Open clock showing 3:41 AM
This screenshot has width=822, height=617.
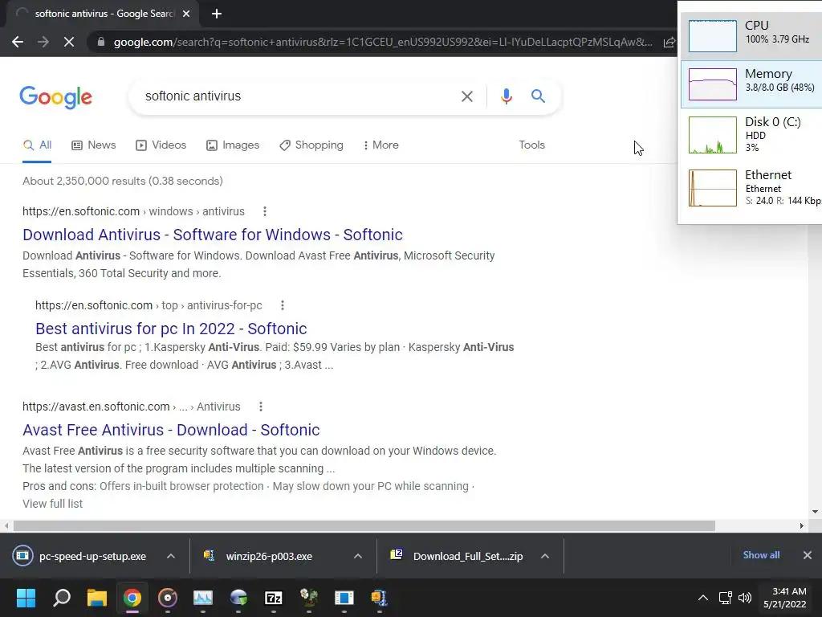click(785, 598)
